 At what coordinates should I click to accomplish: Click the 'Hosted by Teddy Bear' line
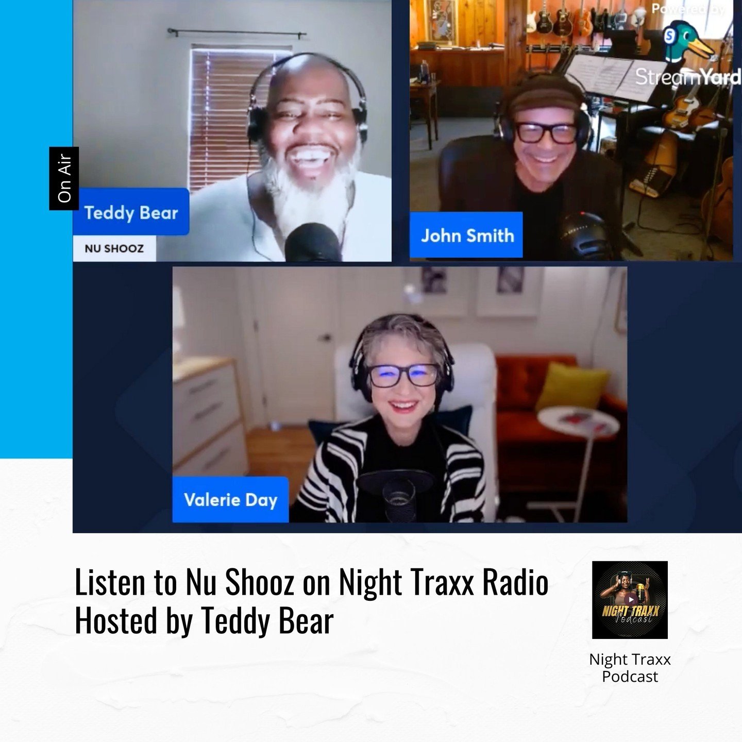click(204, 621)
